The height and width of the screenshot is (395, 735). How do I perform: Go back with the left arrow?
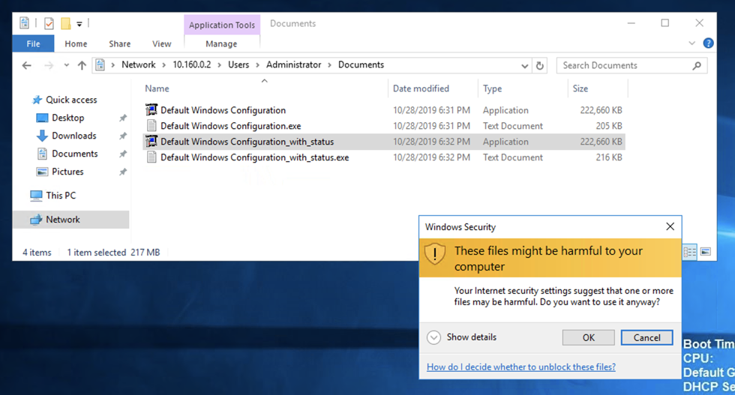(x=27, y=65)
